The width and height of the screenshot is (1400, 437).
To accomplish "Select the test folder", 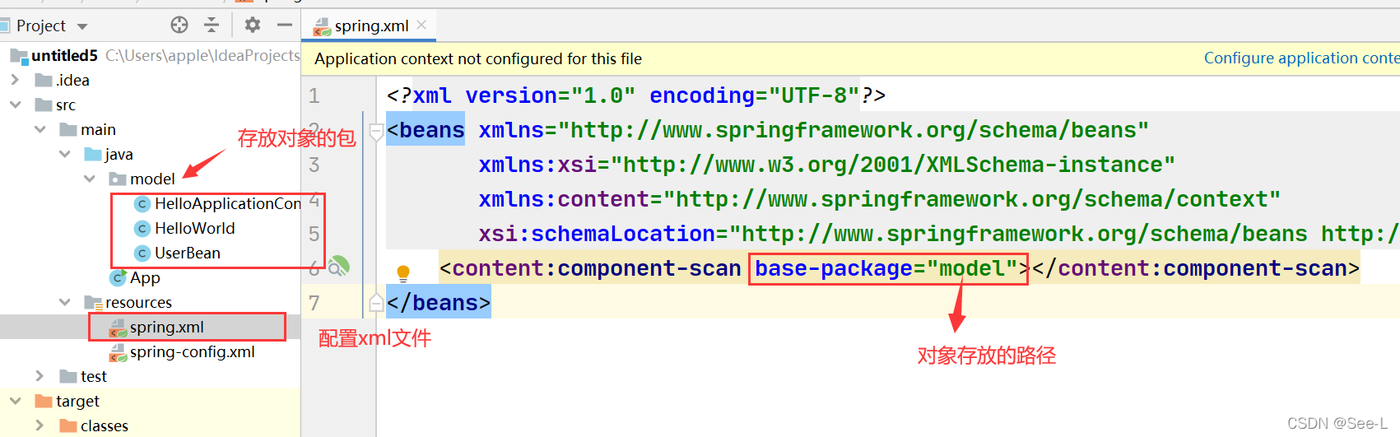I will click(94, 376).
